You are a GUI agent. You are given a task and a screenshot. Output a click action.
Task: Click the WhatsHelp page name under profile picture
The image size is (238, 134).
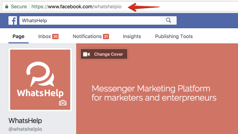[25, 121]
